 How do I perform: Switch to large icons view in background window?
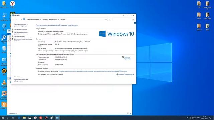[130, 113]
